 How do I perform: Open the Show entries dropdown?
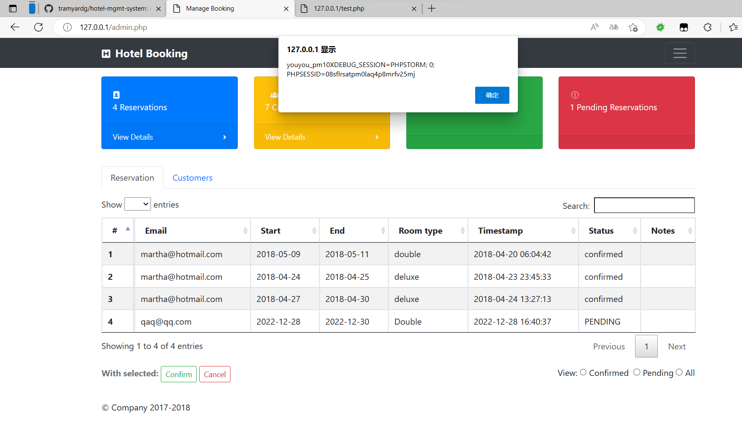(x=138, y=204)
